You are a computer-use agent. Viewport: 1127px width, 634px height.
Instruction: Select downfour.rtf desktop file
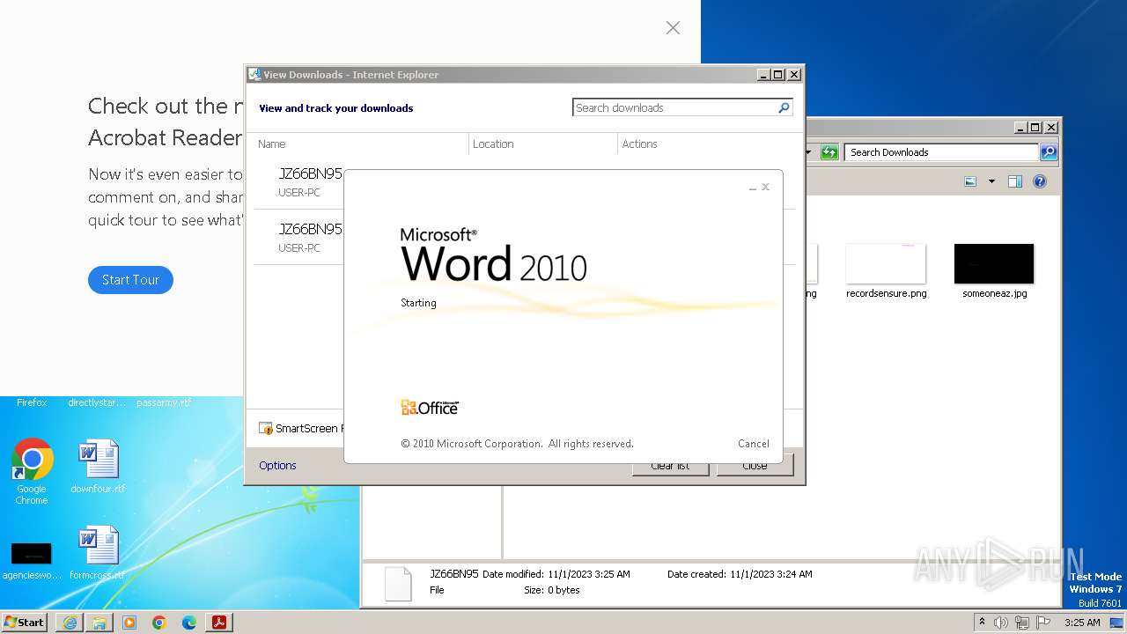pos(98,467)
